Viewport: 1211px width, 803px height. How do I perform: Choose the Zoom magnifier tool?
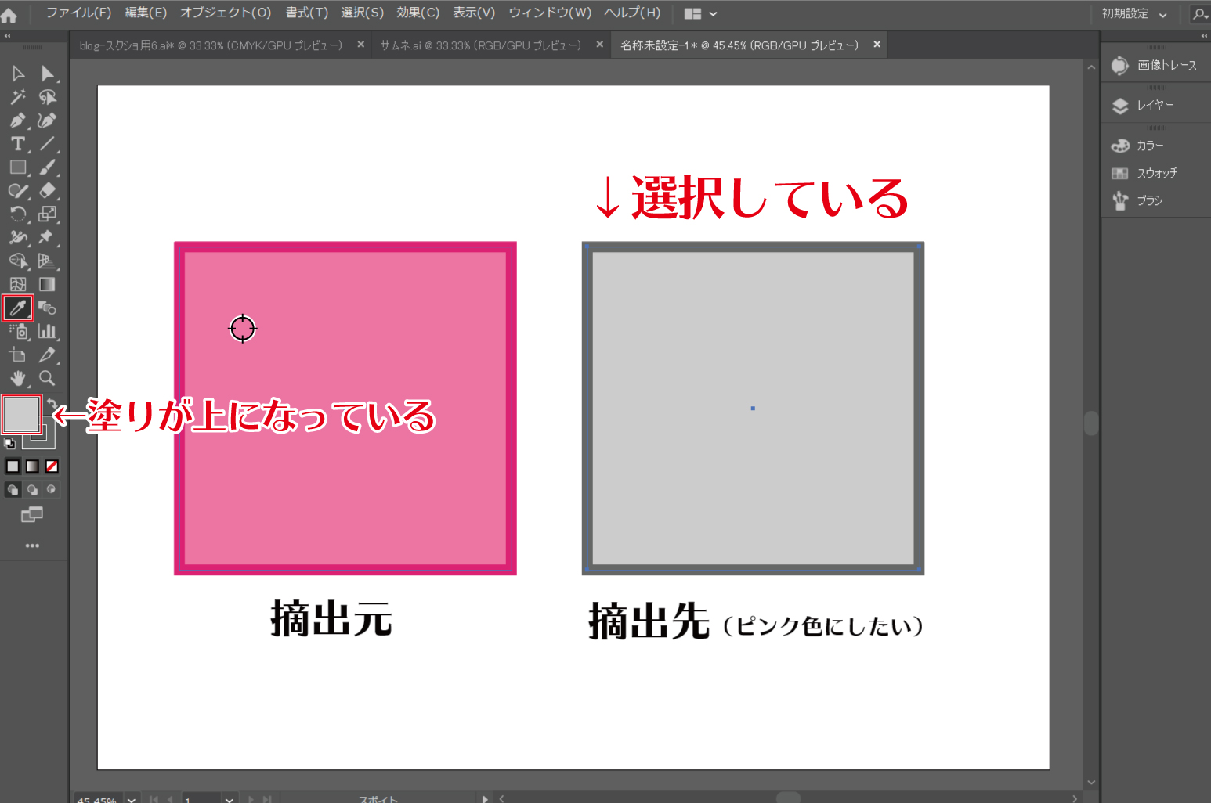[48, 378]
